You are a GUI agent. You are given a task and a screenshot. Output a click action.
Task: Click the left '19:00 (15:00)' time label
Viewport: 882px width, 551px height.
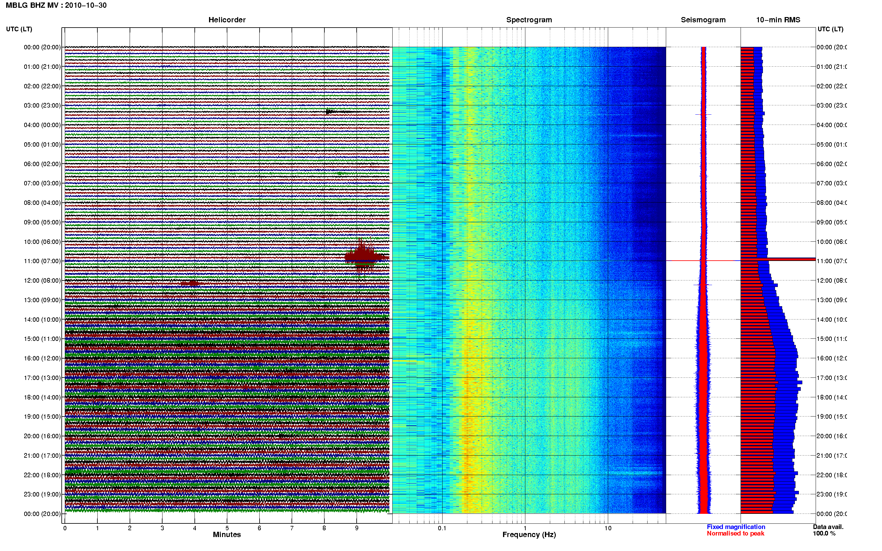pos(42,417)
